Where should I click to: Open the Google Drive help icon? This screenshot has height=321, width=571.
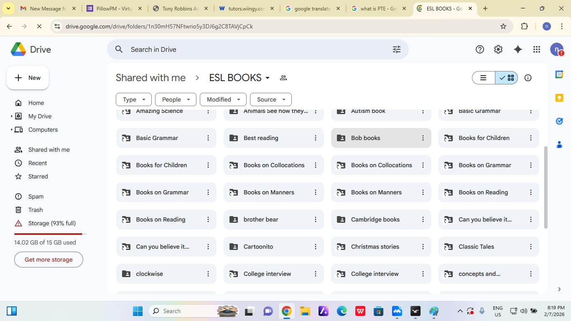click(479, 49)
